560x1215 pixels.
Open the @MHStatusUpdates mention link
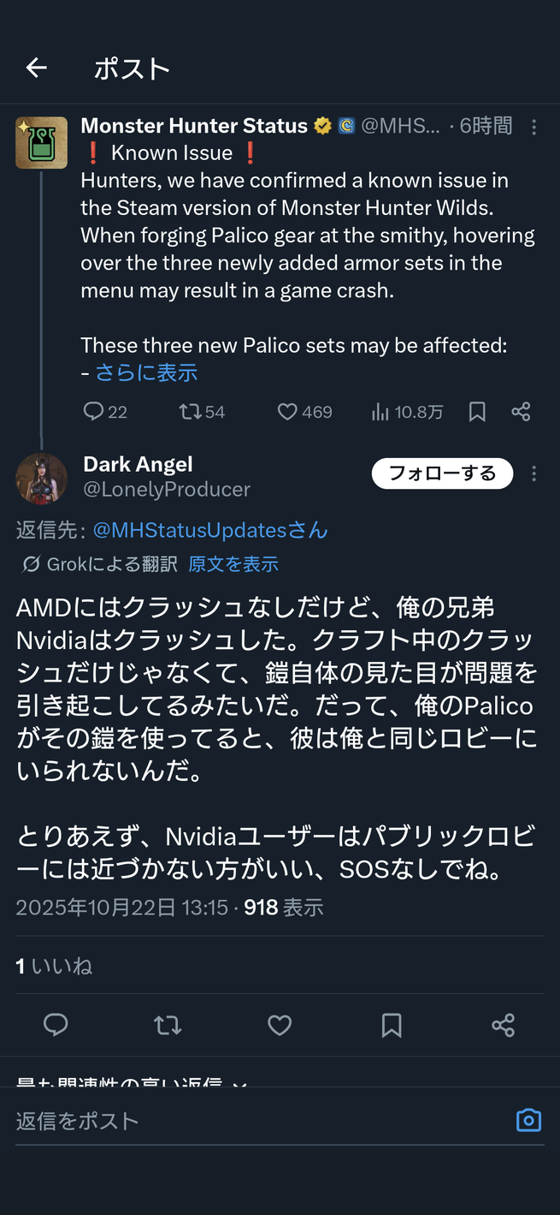210,530
